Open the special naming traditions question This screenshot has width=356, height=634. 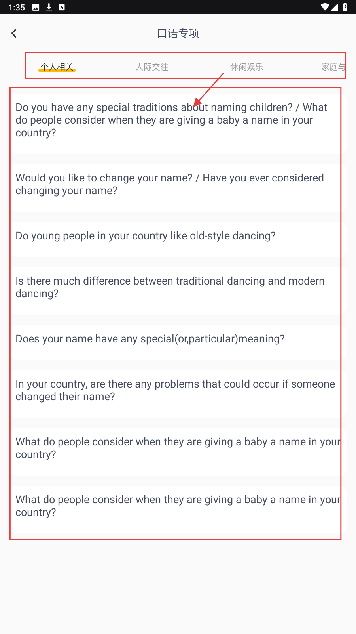174,120
